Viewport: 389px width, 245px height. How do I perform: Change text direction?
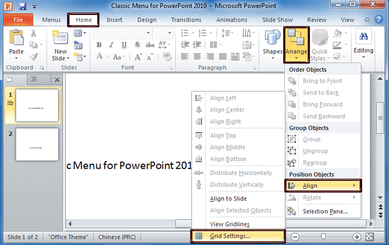pyautogui.click(x=248, y=33)
